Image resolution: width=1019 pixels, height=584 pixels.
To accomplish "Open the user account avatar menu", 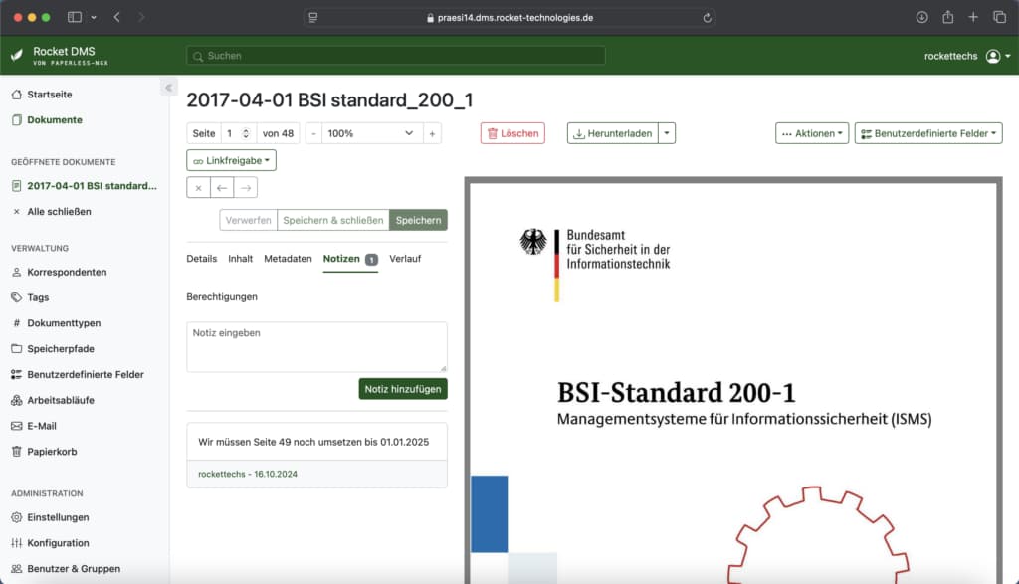I will [997, 56].
